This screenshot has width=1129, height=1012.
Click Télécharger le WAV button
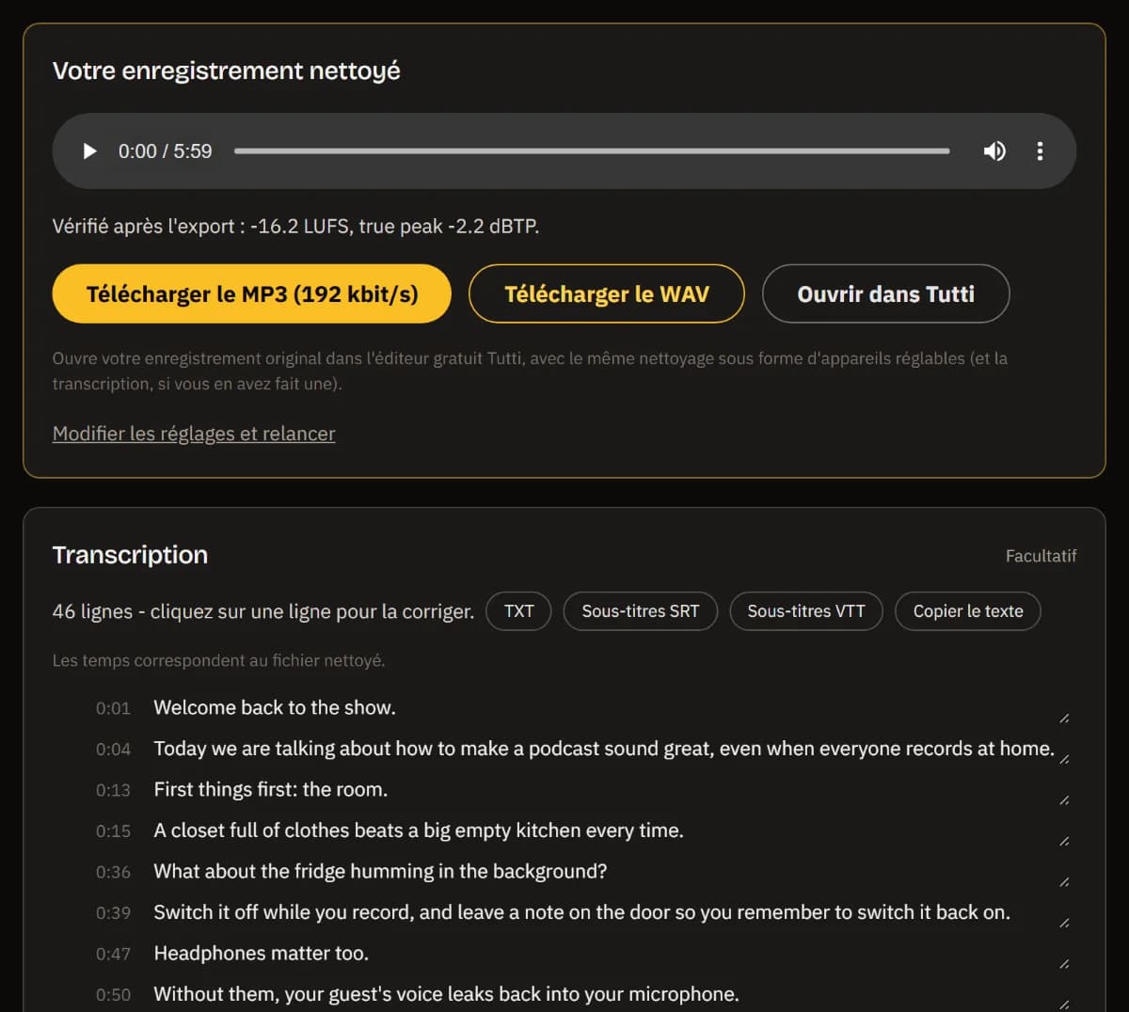point(607,293)
